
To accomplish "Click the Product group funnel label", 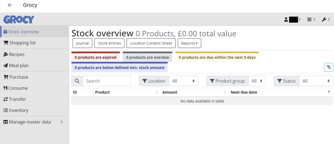I will click(227, 81).
